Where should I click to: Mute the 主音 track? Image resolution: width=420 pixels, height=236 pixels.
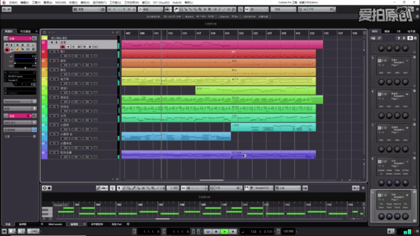(x=52, y=42)
